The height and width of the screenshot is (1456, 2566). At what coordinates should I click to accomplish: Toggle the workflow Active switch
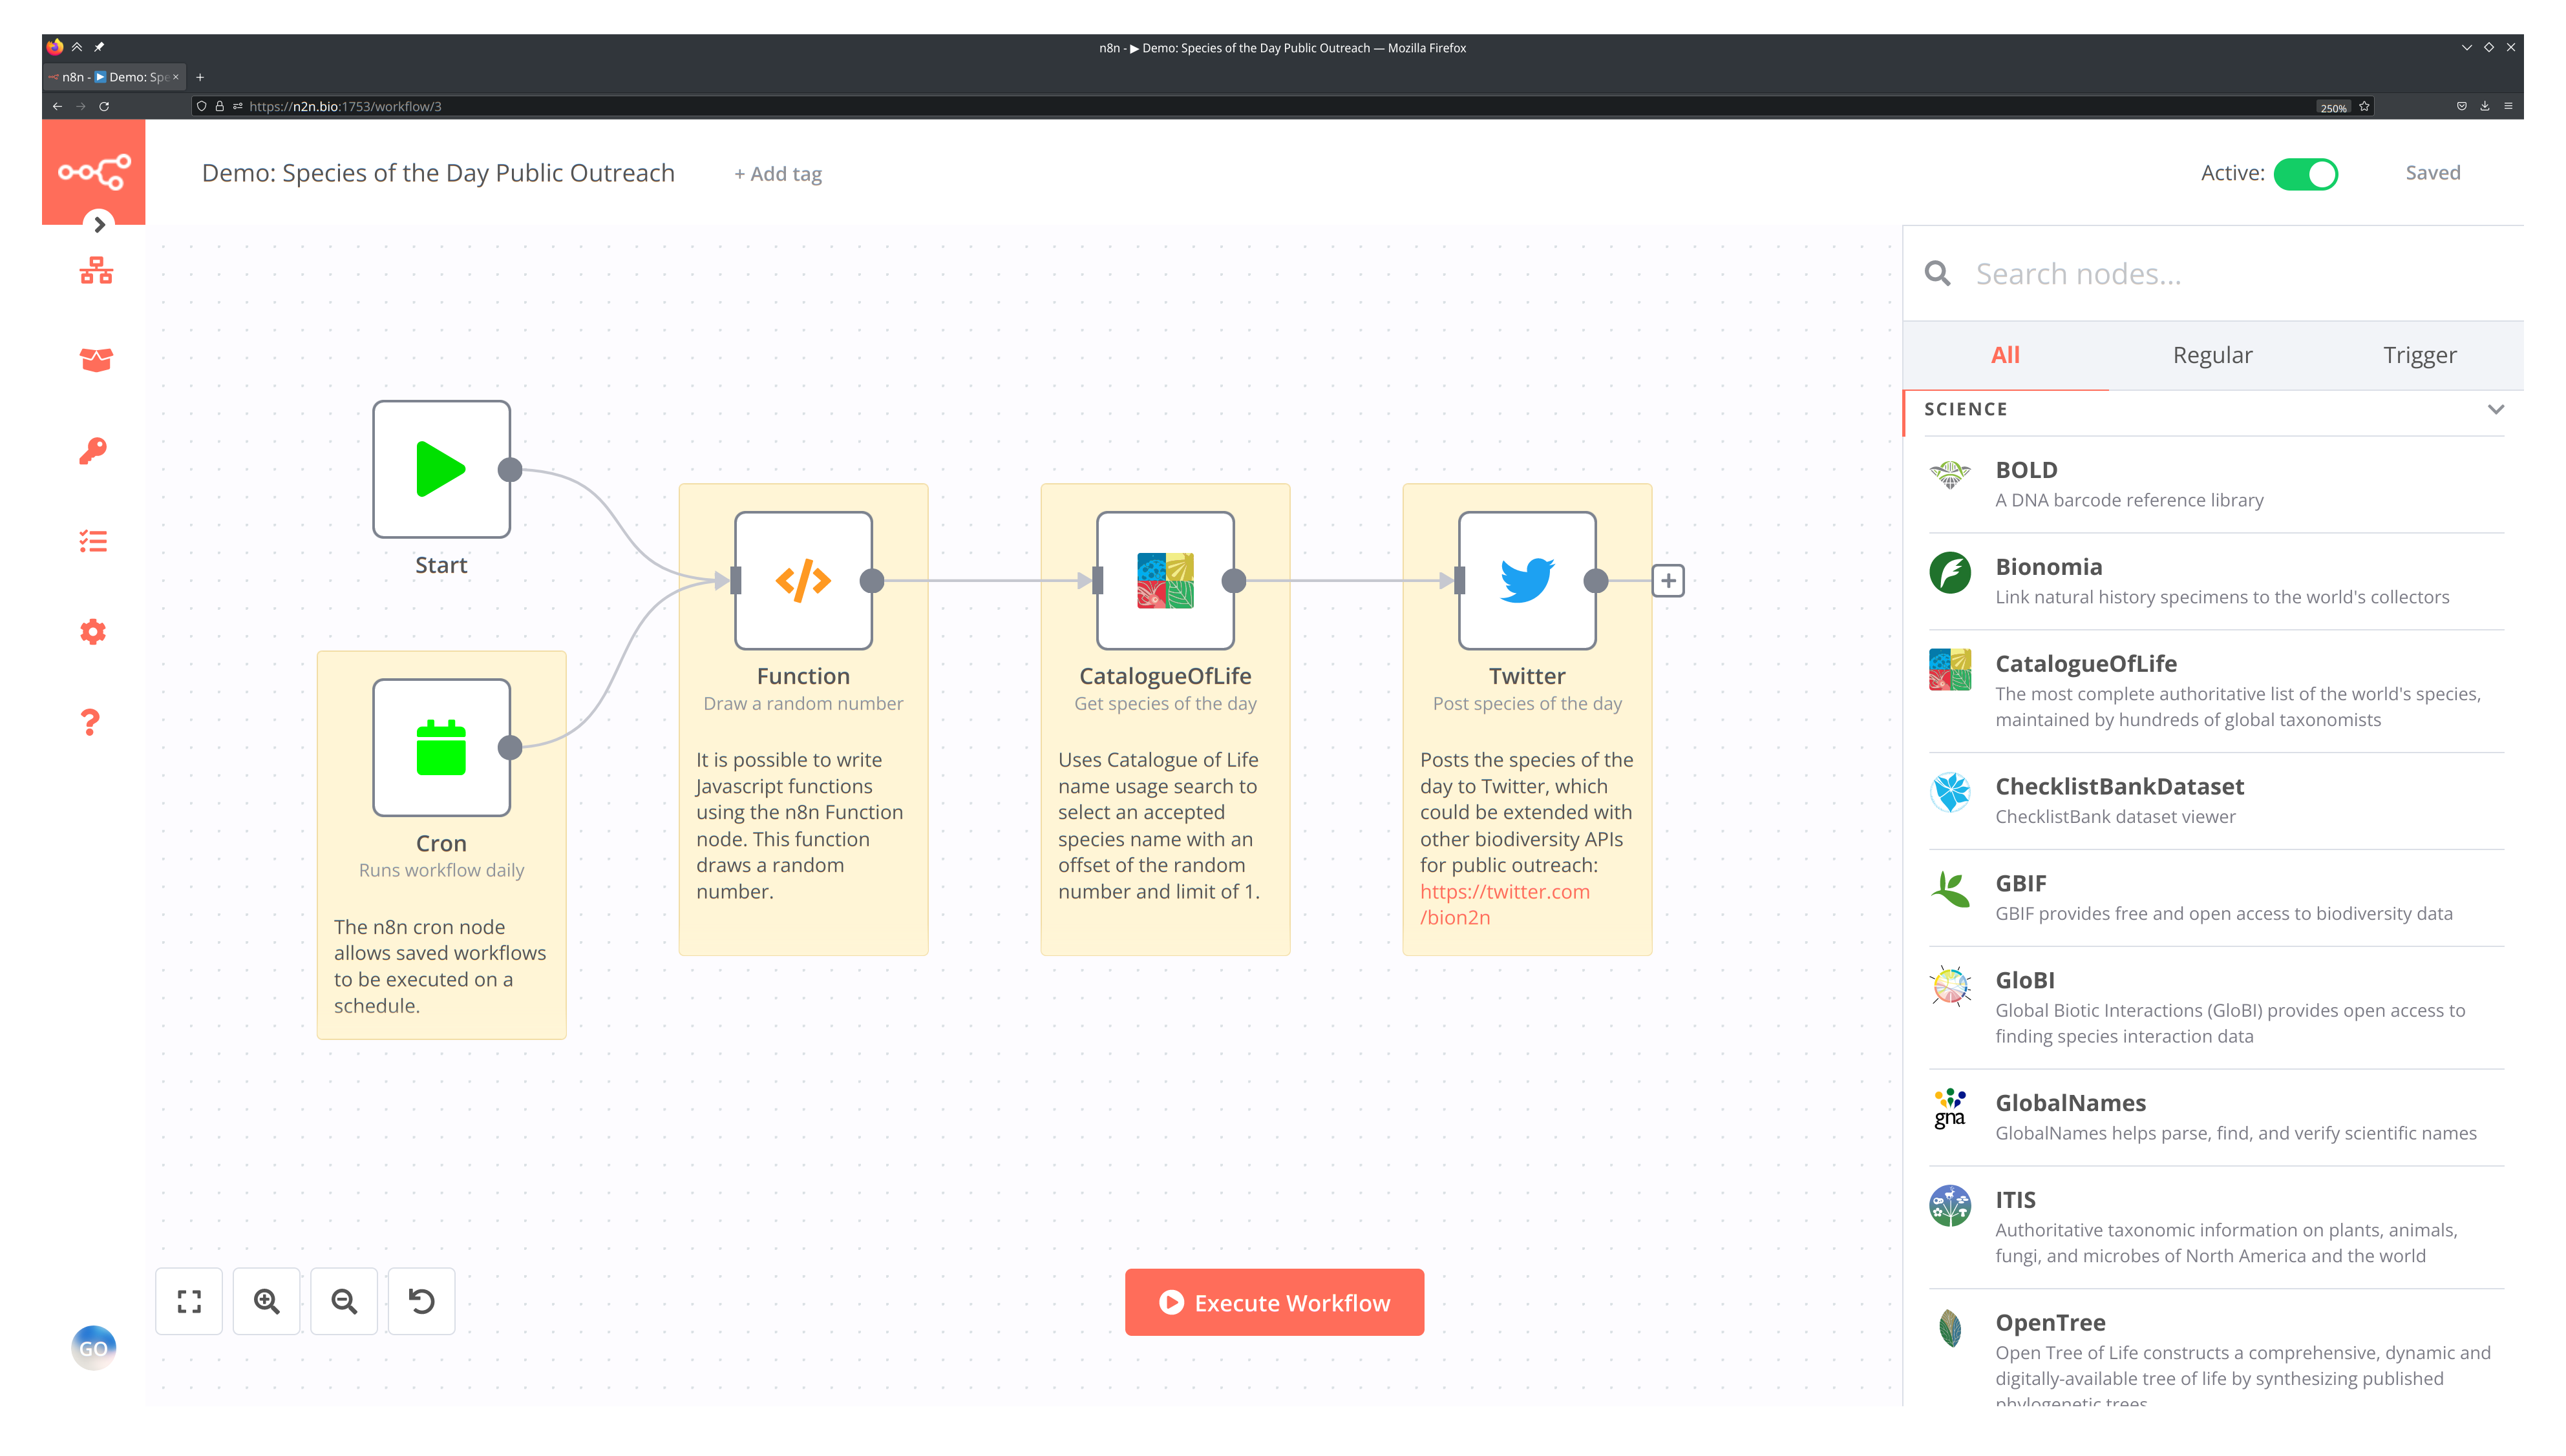(2305, 174)
